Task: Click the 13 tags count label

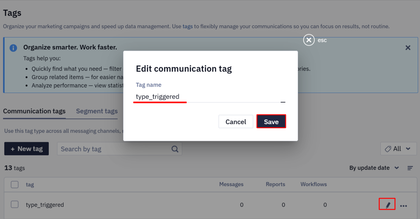Action: (15, 168)
